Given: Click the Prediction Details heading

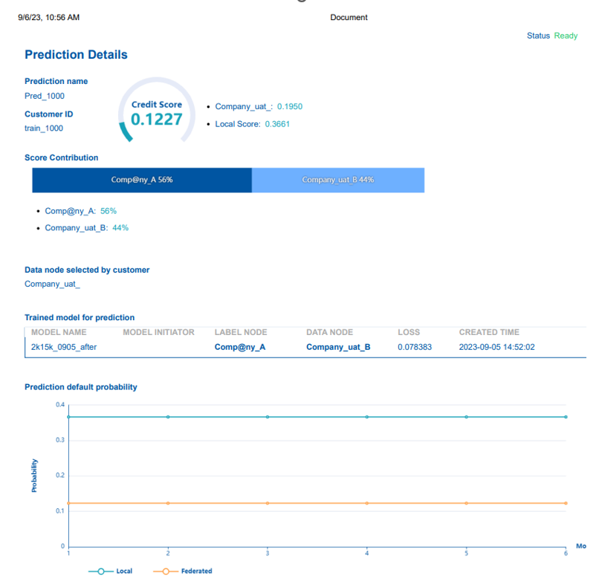Looking at the screenshot, I should pos(76,55).
